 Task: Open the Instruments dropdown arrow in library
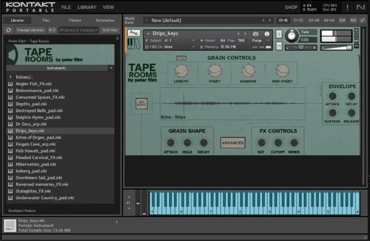tap(111, 68)
